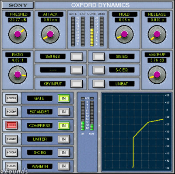The width and height of the screenshot is (175, 174).
Task: Click the THRESHLD label
Action: [18, 14]
